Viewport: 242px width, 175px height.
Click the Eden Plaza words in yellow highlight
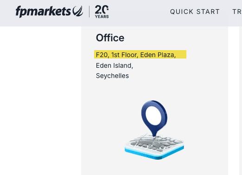(x=158, y=55)
